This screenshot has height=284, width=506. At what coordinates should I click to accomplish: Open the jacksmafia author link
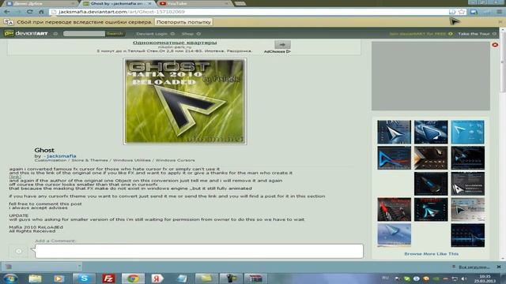pyautogui.click(x=62, y=156)
